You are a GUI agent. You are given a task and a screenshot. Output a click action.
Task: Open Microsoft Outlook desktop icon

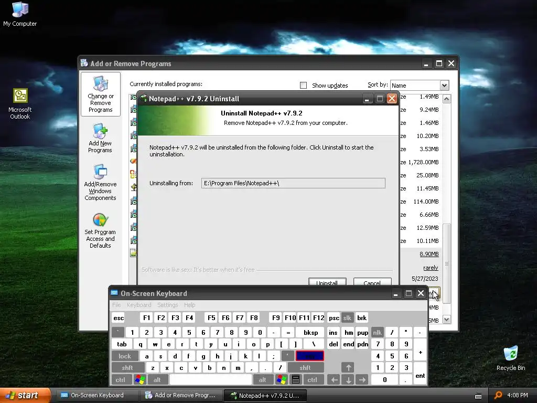tap(20, 104)
